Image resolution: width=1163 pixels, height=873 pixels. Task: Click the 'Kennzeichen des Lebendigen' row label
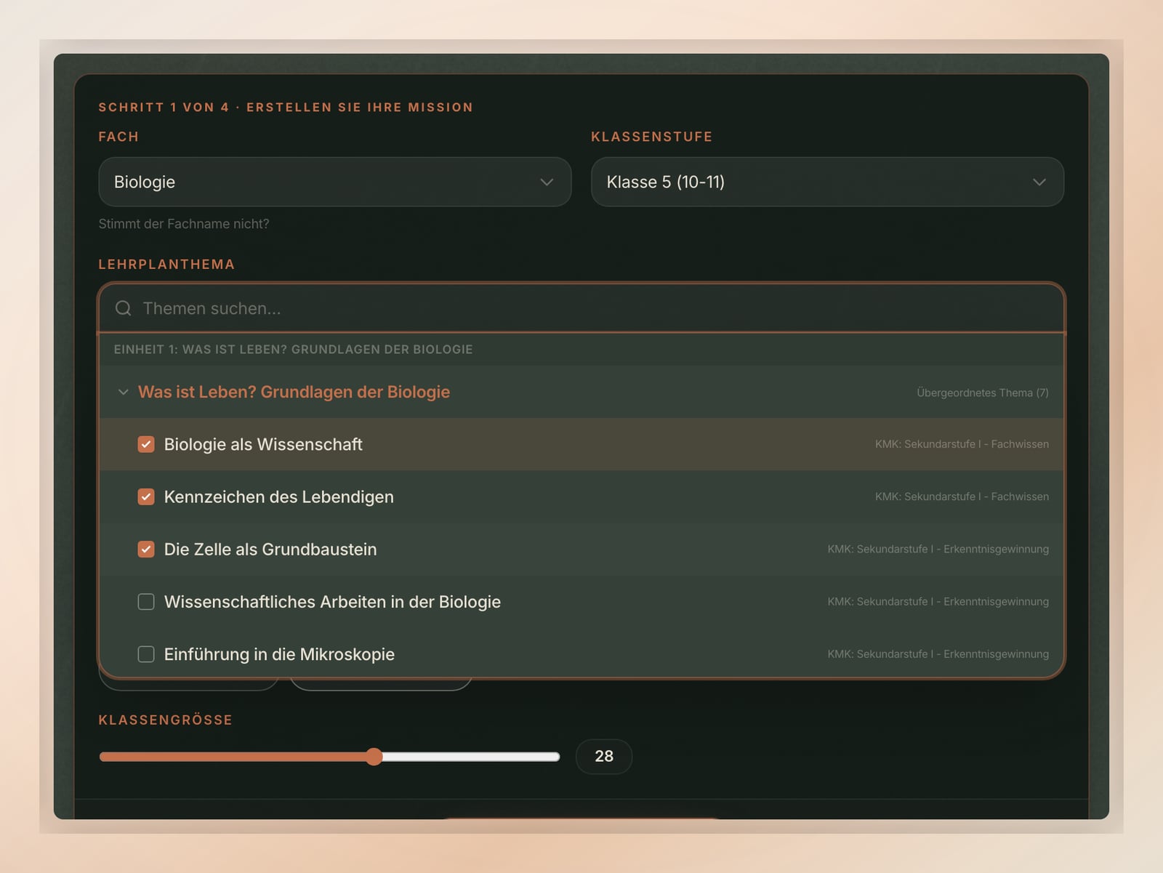tap(279, 496)
